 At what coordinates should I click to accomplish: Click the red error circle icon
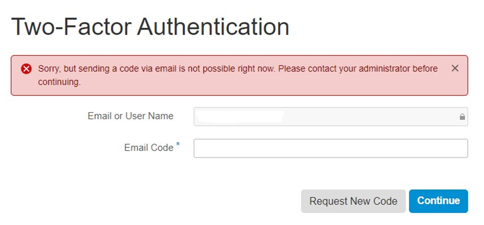pos(26,69)
